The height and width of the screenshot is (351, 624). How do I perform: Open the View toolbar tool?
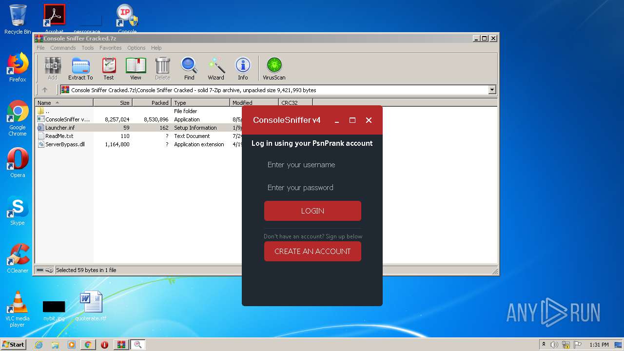[136, 68]
